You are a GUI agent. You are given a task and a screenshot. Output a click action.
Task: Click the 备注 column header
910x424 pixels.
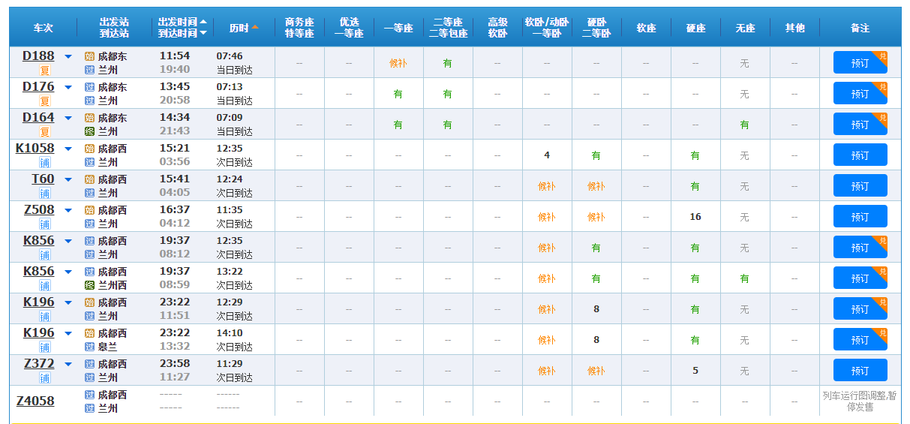[x=860, y=28]
